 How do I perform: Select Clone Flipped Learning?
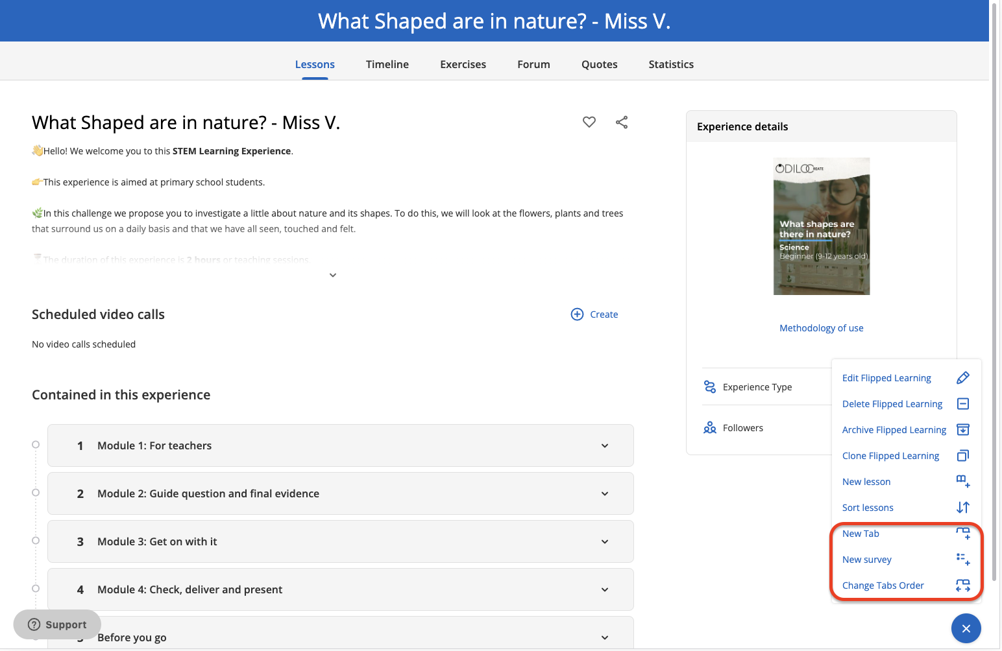click(890, 456)
